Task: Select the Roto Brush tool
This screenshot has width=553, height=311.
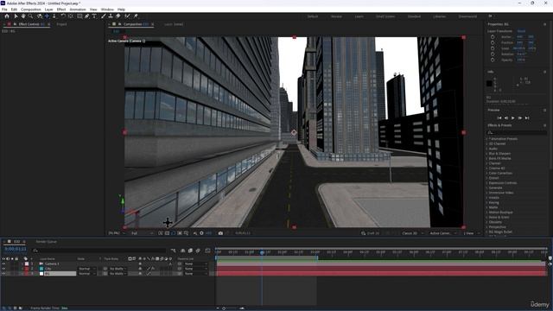Action: click(127, 16)
